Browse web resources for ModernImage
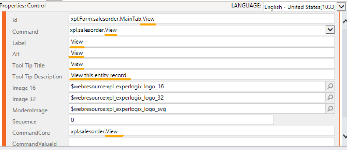 (330, 109)
